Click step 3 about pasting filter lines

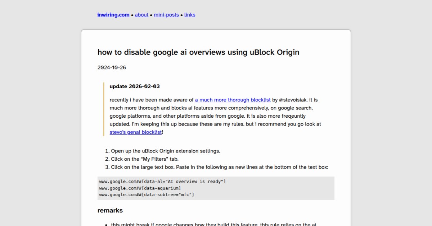(220, 167)
